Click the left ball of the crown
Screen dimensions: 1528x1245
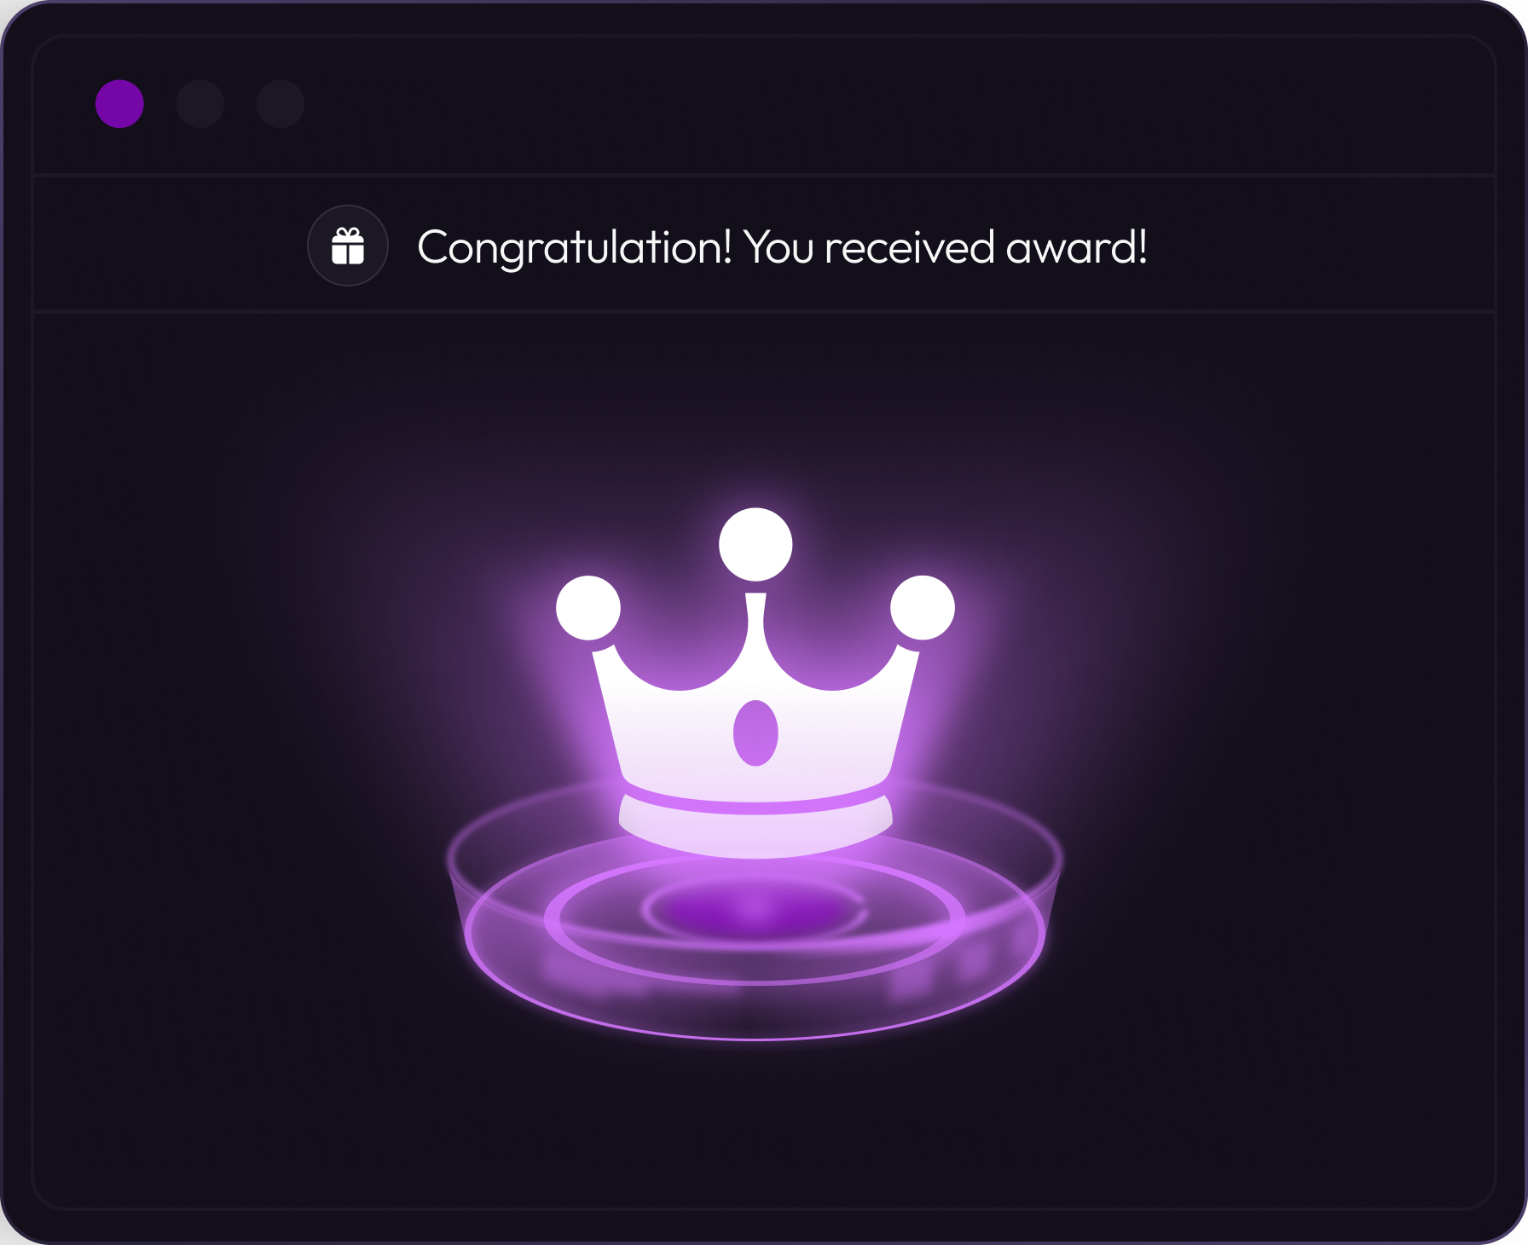click(x=588, y=607)
